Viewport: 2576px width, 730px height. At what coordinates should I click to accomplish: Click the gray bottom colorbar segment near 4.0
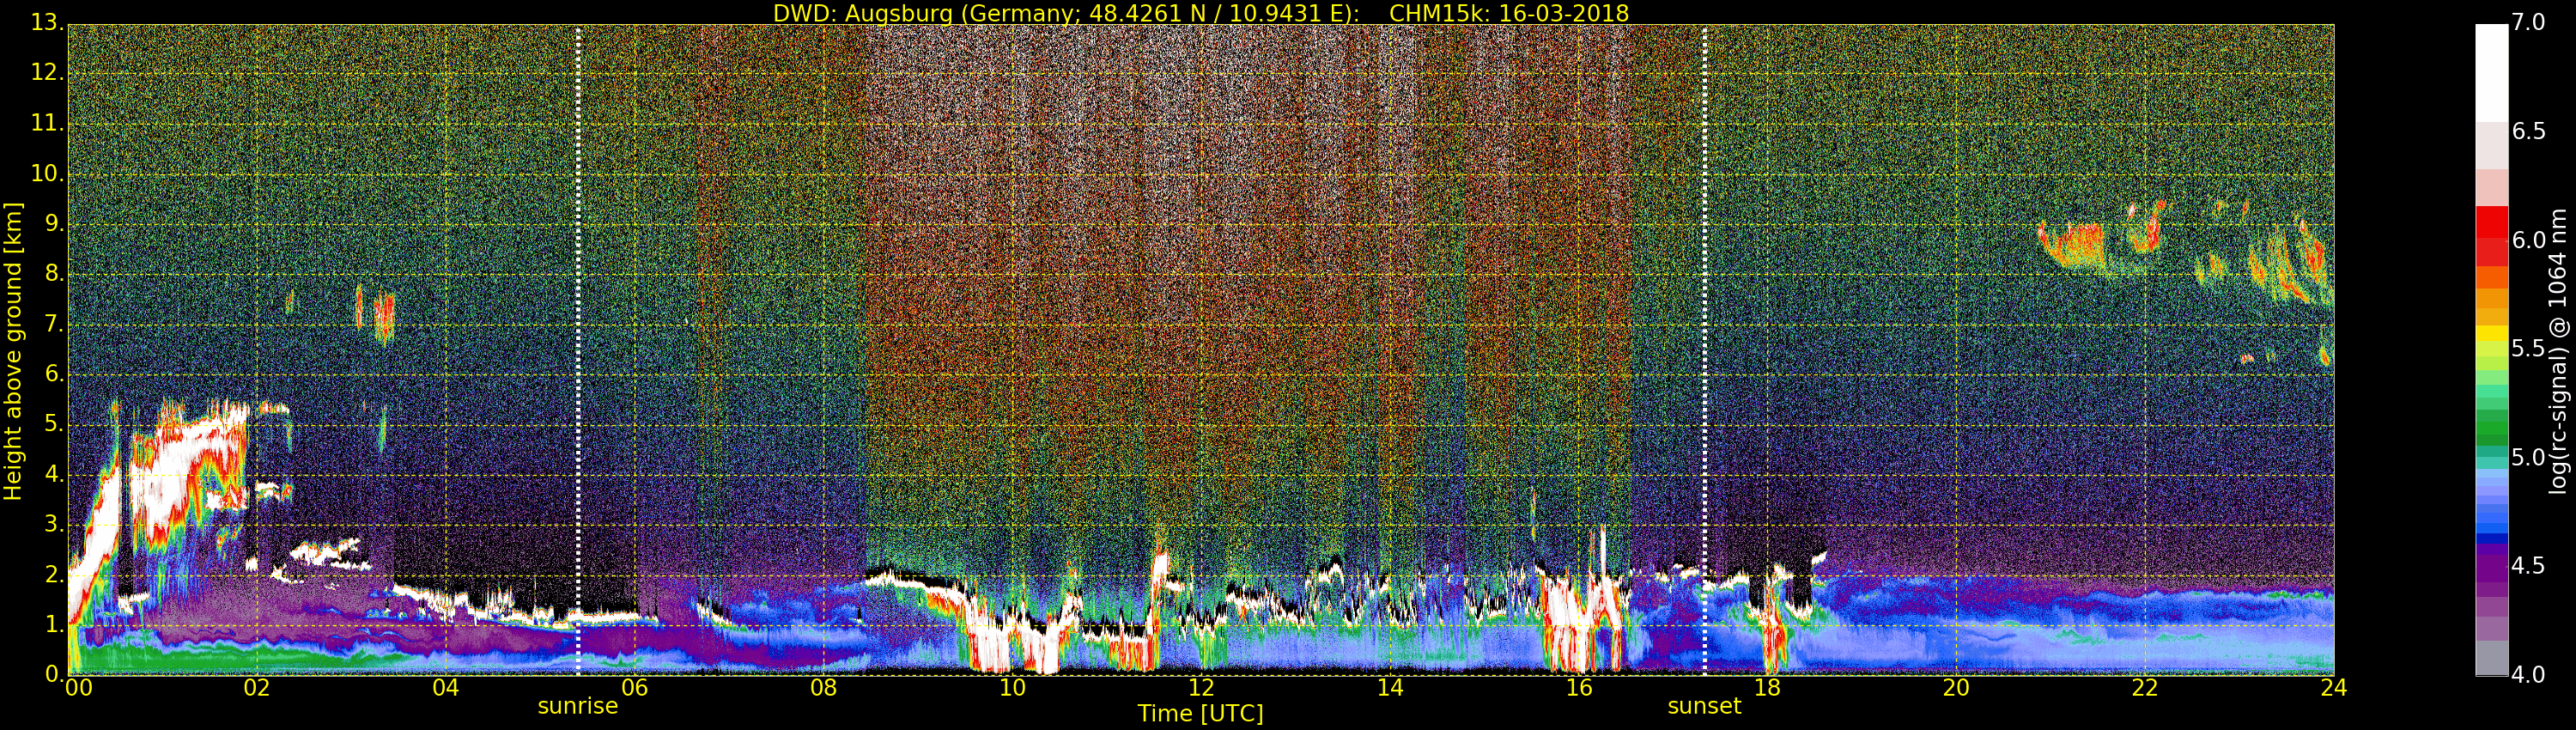click(2491, 658)
